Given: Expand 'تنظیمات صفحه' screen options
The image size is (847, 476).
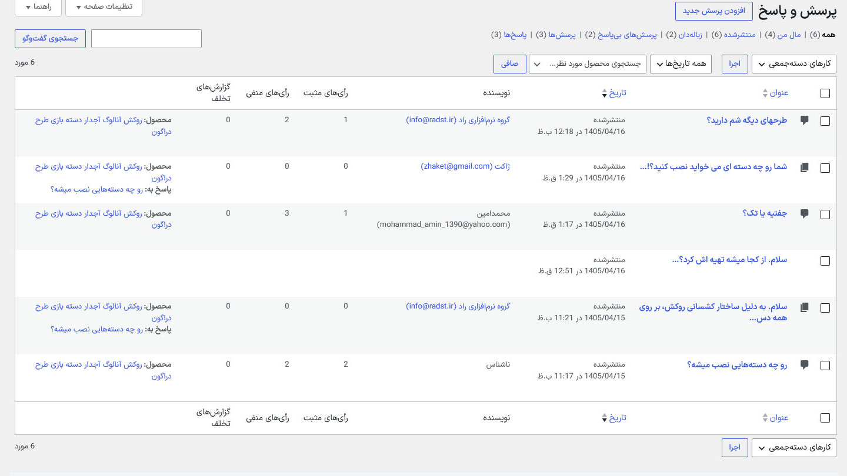Looking at the screenshot, I should [104, 7].
